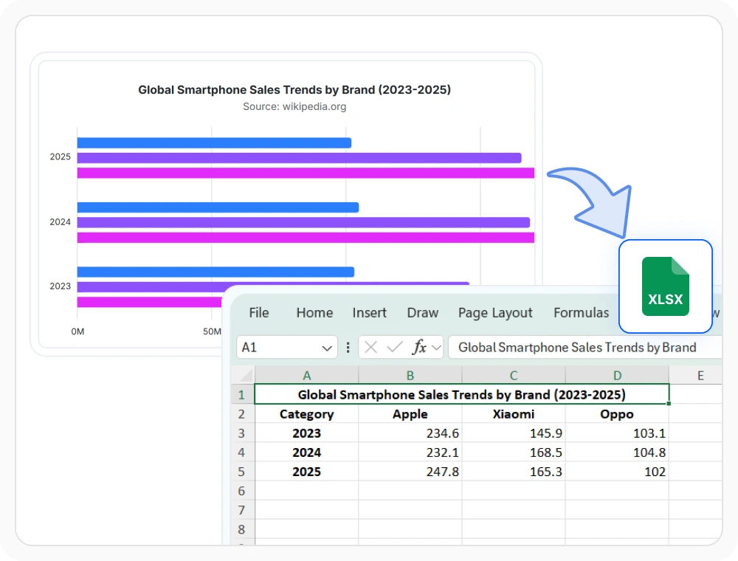Viewport: 738px width, 561px height.
Task: Click the chart title text
Action: pos(294,89)
